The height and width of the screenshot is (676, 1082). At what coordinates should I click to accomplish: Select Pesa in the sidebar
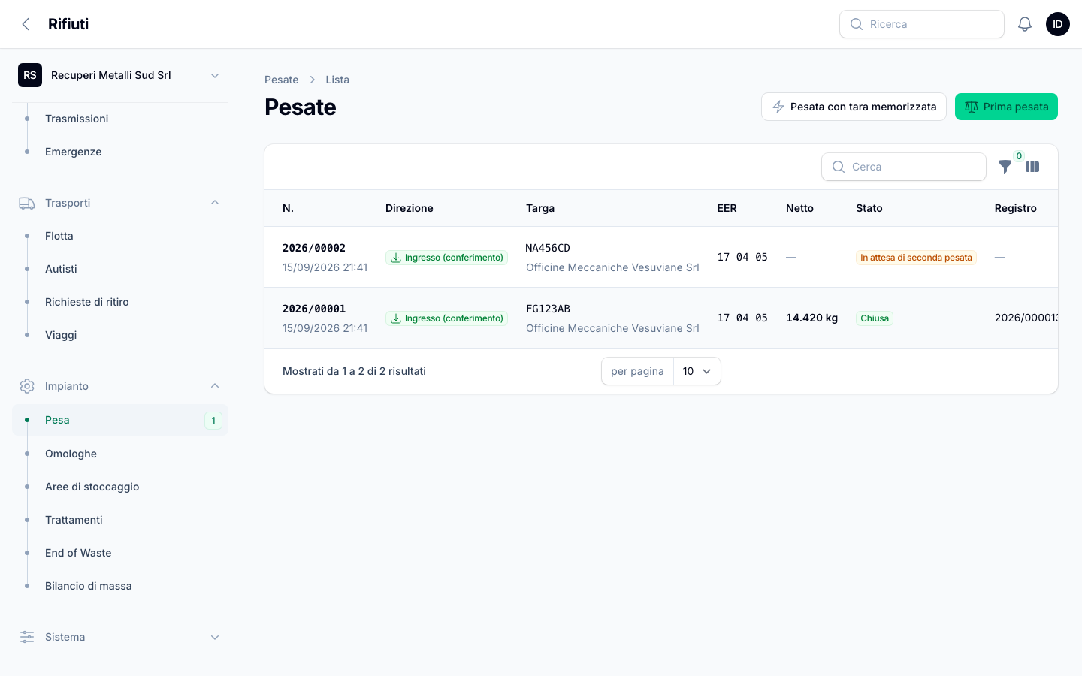tap(120, 420)
